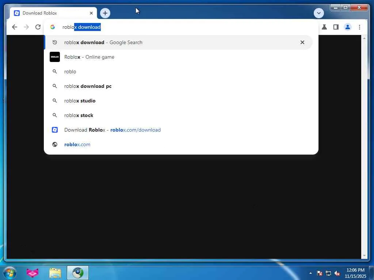Open a new tab with the plus button
Screen dimensions: 374x280
(x=105, y=13)
